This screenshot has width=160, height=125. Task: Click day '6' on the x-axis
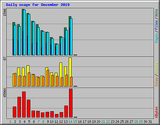point(34,122)
